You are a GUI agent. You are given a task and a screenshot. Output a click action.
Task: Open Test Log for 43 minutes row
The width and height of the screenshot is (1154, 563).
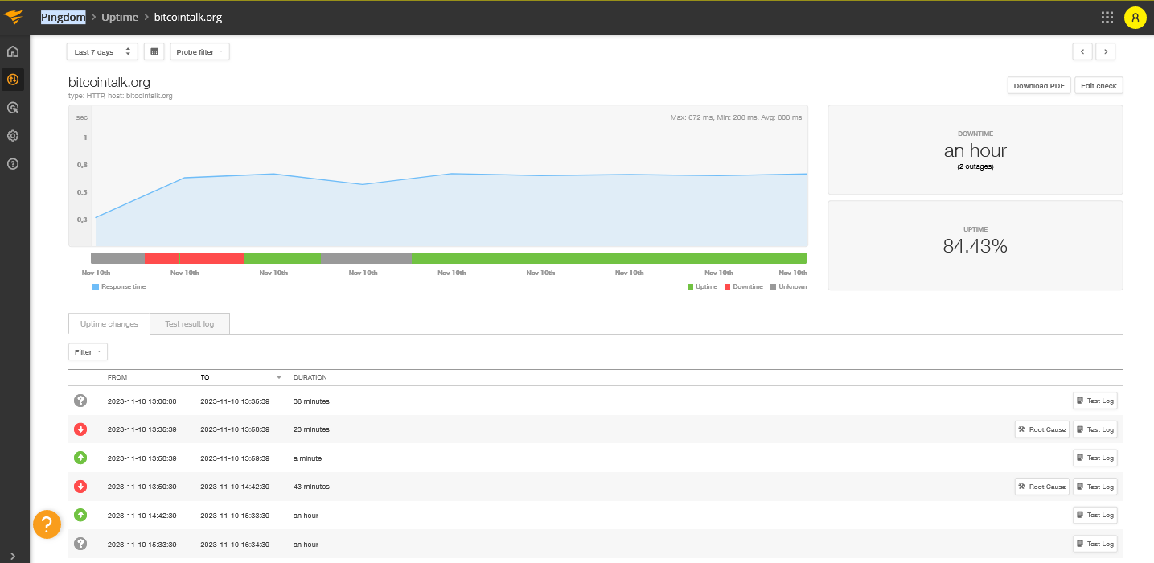point(1095,487)
